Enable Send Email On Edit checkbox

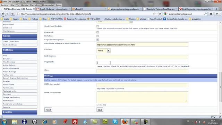[97, 26]
